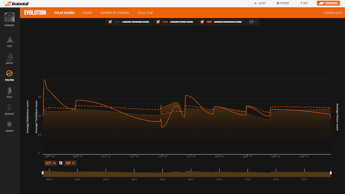Click the Log Out link
Viewport: 345px width, 194px height.
pos(260,3)
